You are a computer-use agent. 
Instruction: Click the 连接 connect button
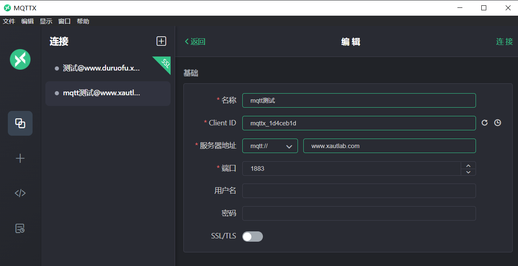[504, 42]
